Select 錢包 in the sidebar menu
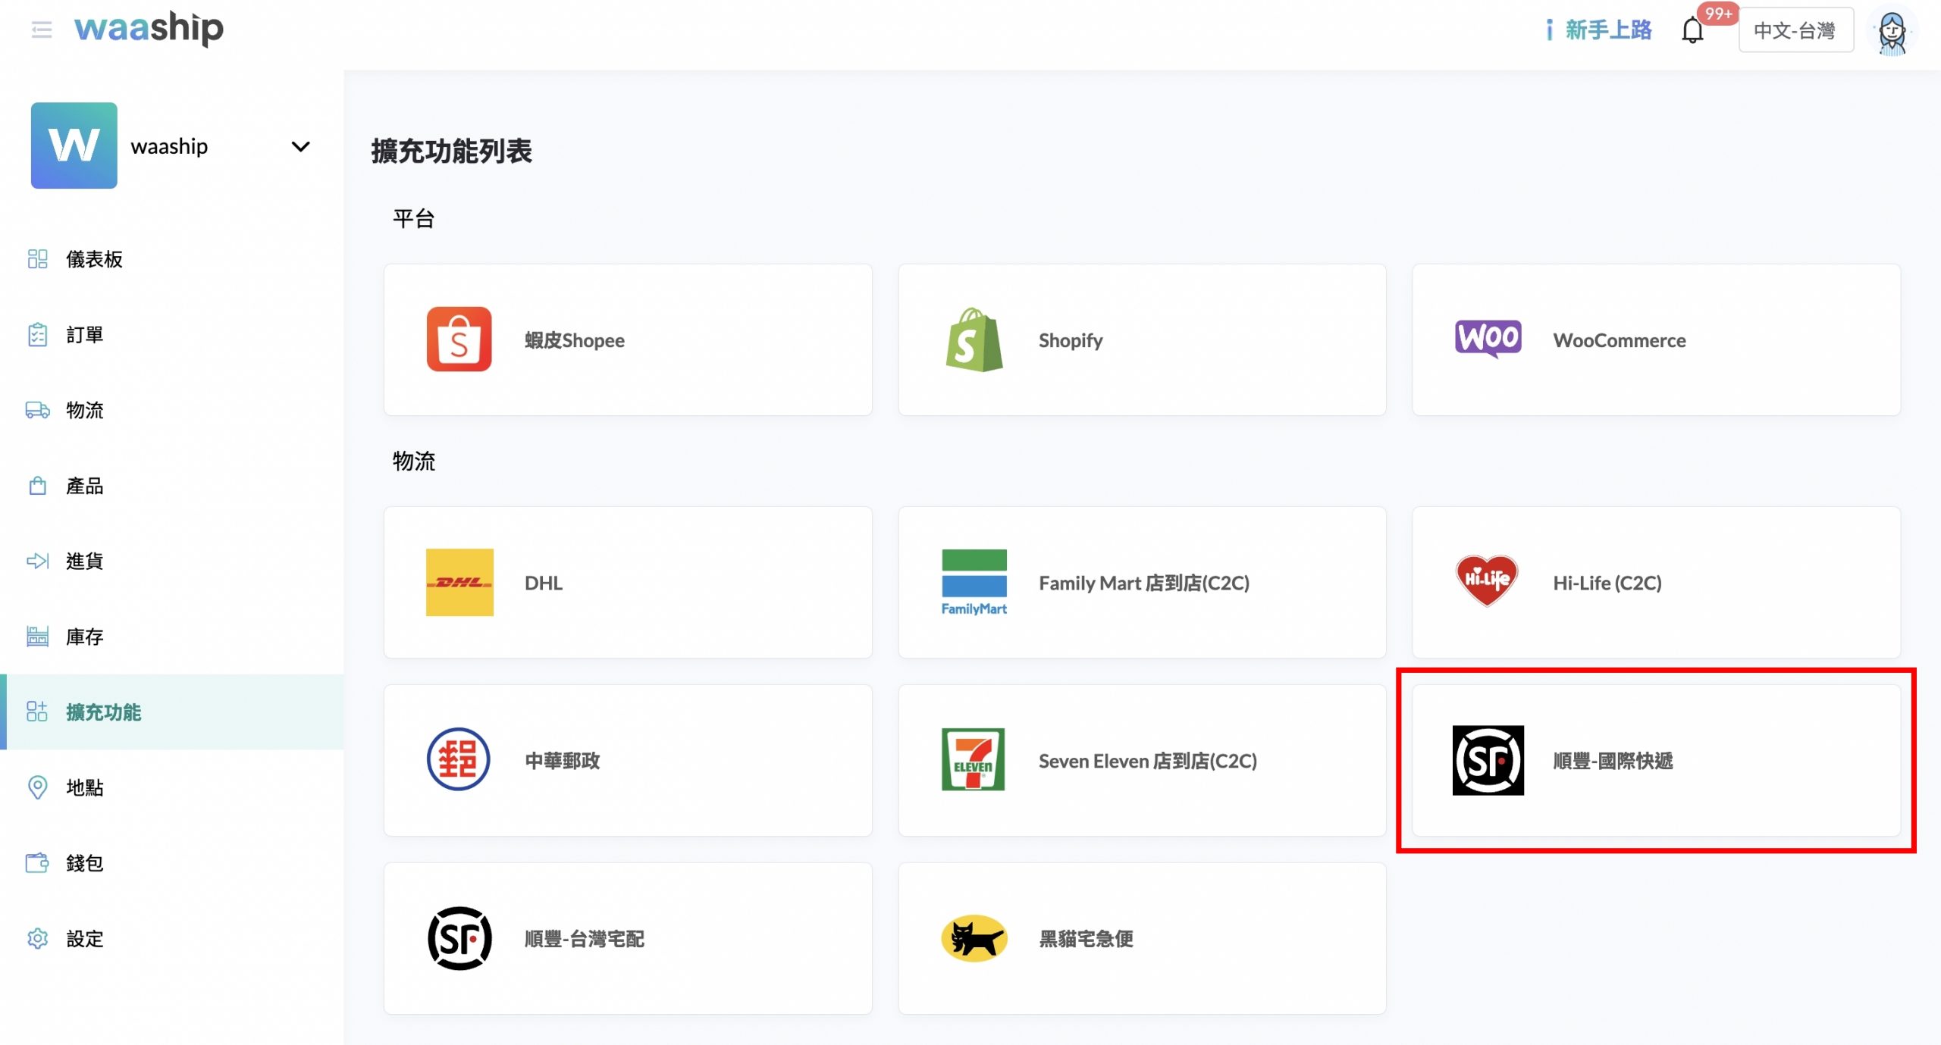This screenshot has height=1045, width=1941. pyautogui.click(x=84, y=862)
